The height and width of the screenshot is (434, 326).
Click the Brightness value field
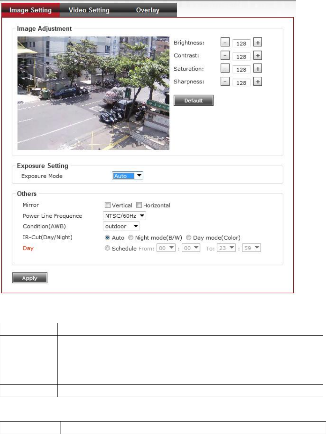tap(241, 43)
